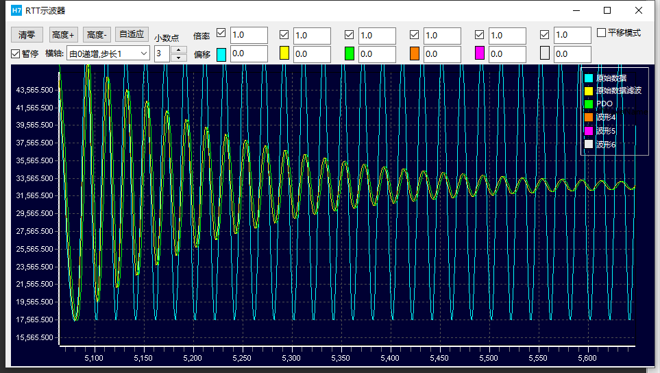Enable the 平移模式 checkbox
Viewport: 660px width, 373px height.
pyautogui.click(x=601, y=33)
